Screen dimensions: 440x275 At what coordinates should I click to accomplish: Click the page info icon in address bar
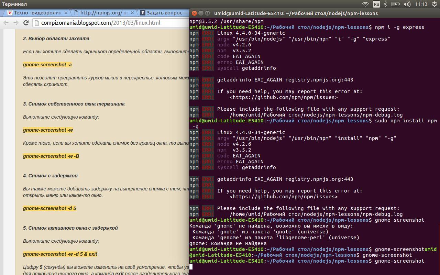(37, 23)
